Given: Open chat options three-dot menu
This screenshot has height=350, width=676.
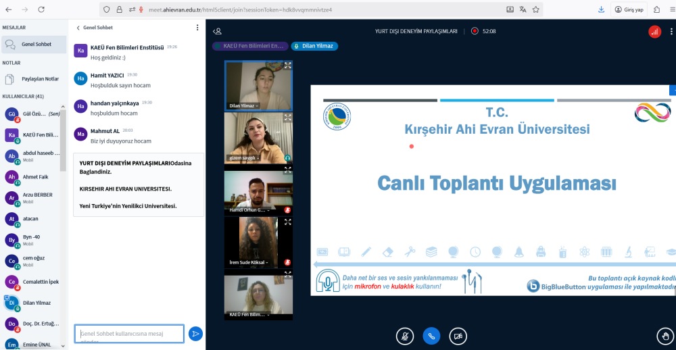Looking at the screenshot, I should 197,28.
